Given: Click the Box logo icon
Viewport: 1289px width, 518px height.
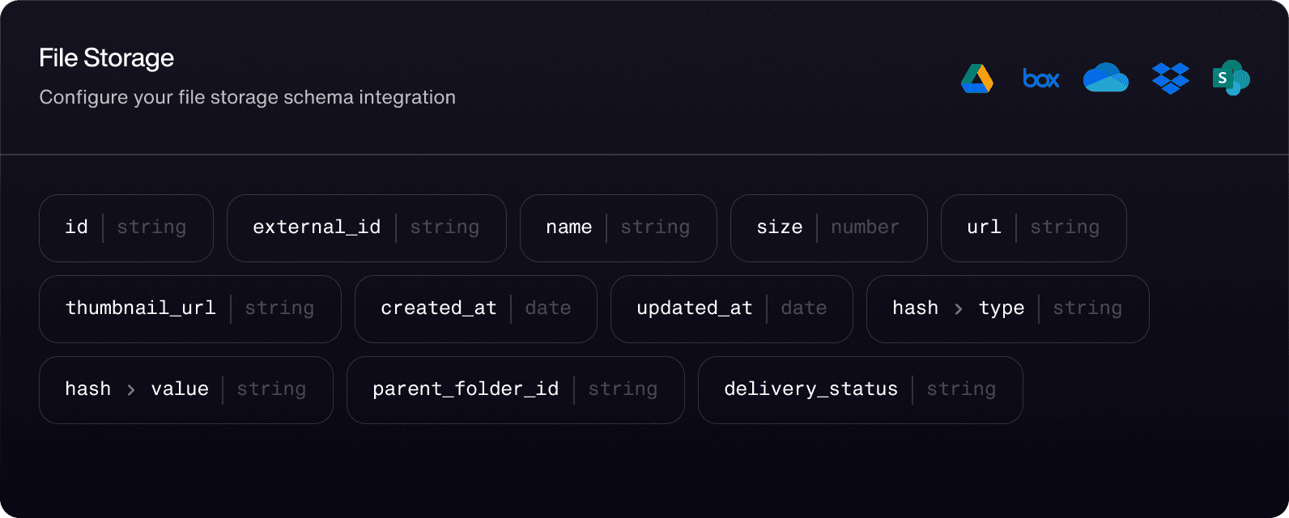Looking at the screenshot, I should (1041, 79).
